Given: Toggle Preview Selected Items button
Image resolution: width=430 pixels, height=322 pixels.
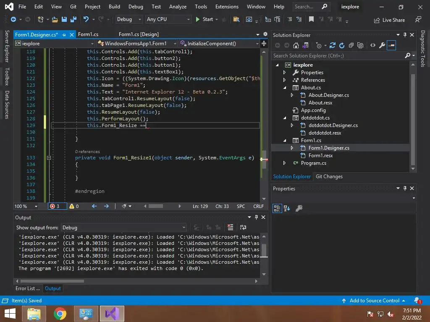Looking at the screenshot, I should 391,45.
